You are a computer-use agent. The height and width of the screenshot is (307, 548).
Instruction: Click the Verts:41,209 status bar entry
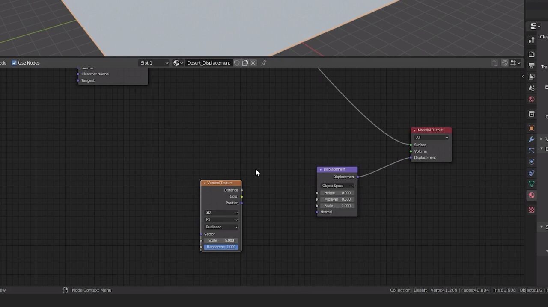point(444,290)
